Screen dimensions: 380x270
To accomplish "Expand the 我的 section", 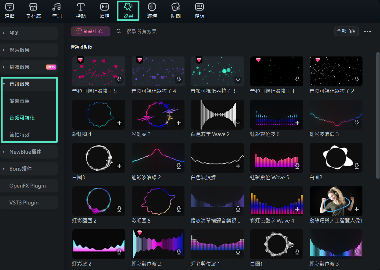I will point(29,33).
